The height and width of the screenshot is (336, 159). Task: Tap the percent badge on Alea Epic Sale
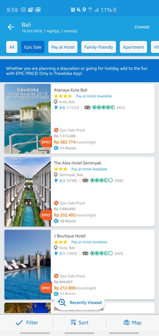56,203
